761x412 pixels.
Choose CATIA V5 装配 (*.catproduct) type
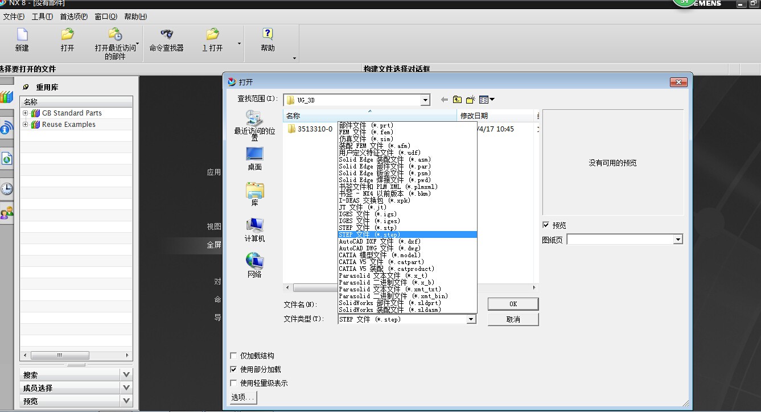pos(407,269)
